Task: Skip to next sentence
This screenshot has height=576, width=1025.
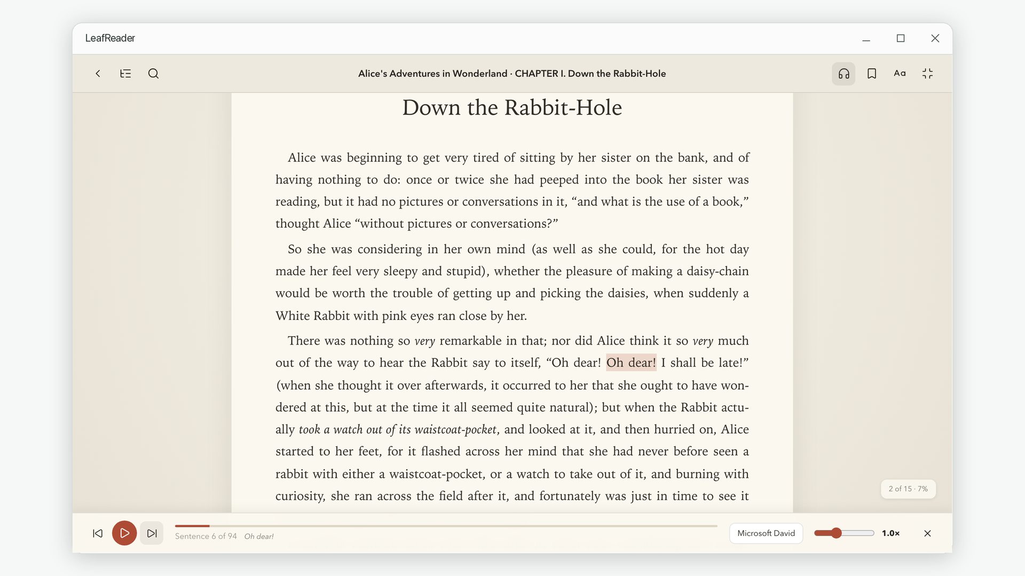Action: click(152, 533)
